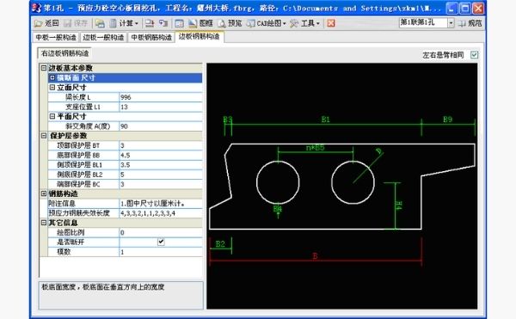Click the red B dimension label
516x319 pixels.
[315, 256]
